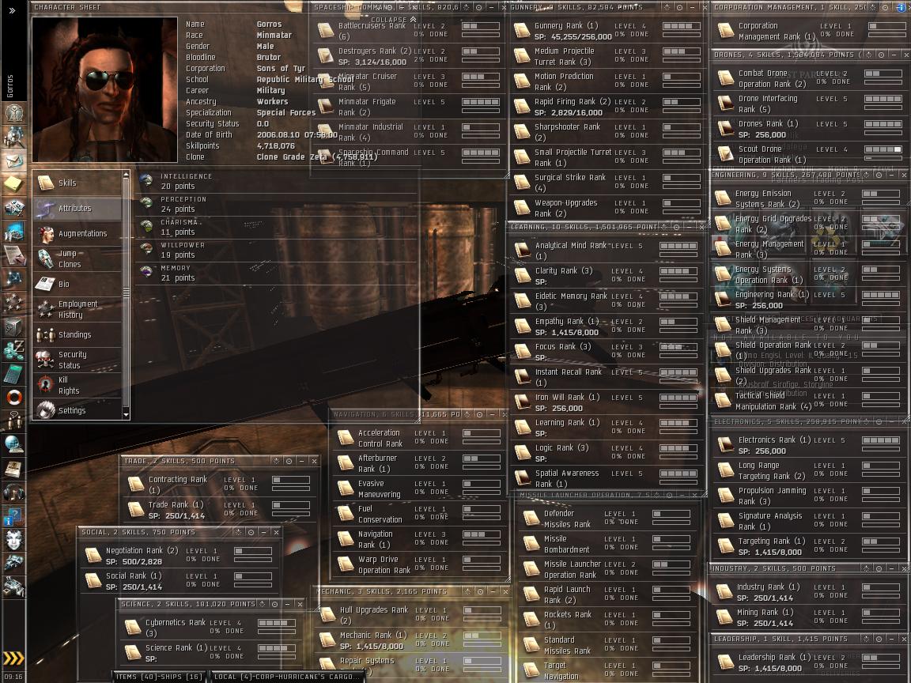Click the blue info question-mark sidebar icon
Screen dimensions: 911x683
(x=13, y=516)
